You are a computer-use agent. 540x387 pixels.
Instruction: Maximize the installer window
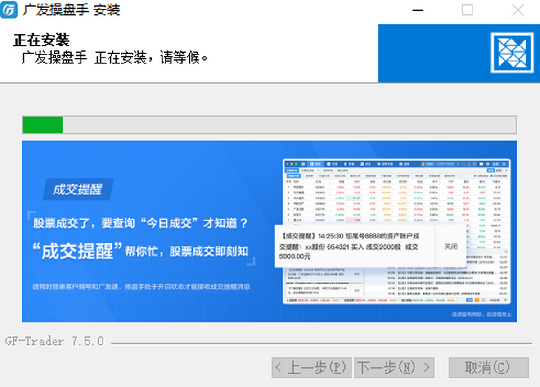click(x=468, y=10)
